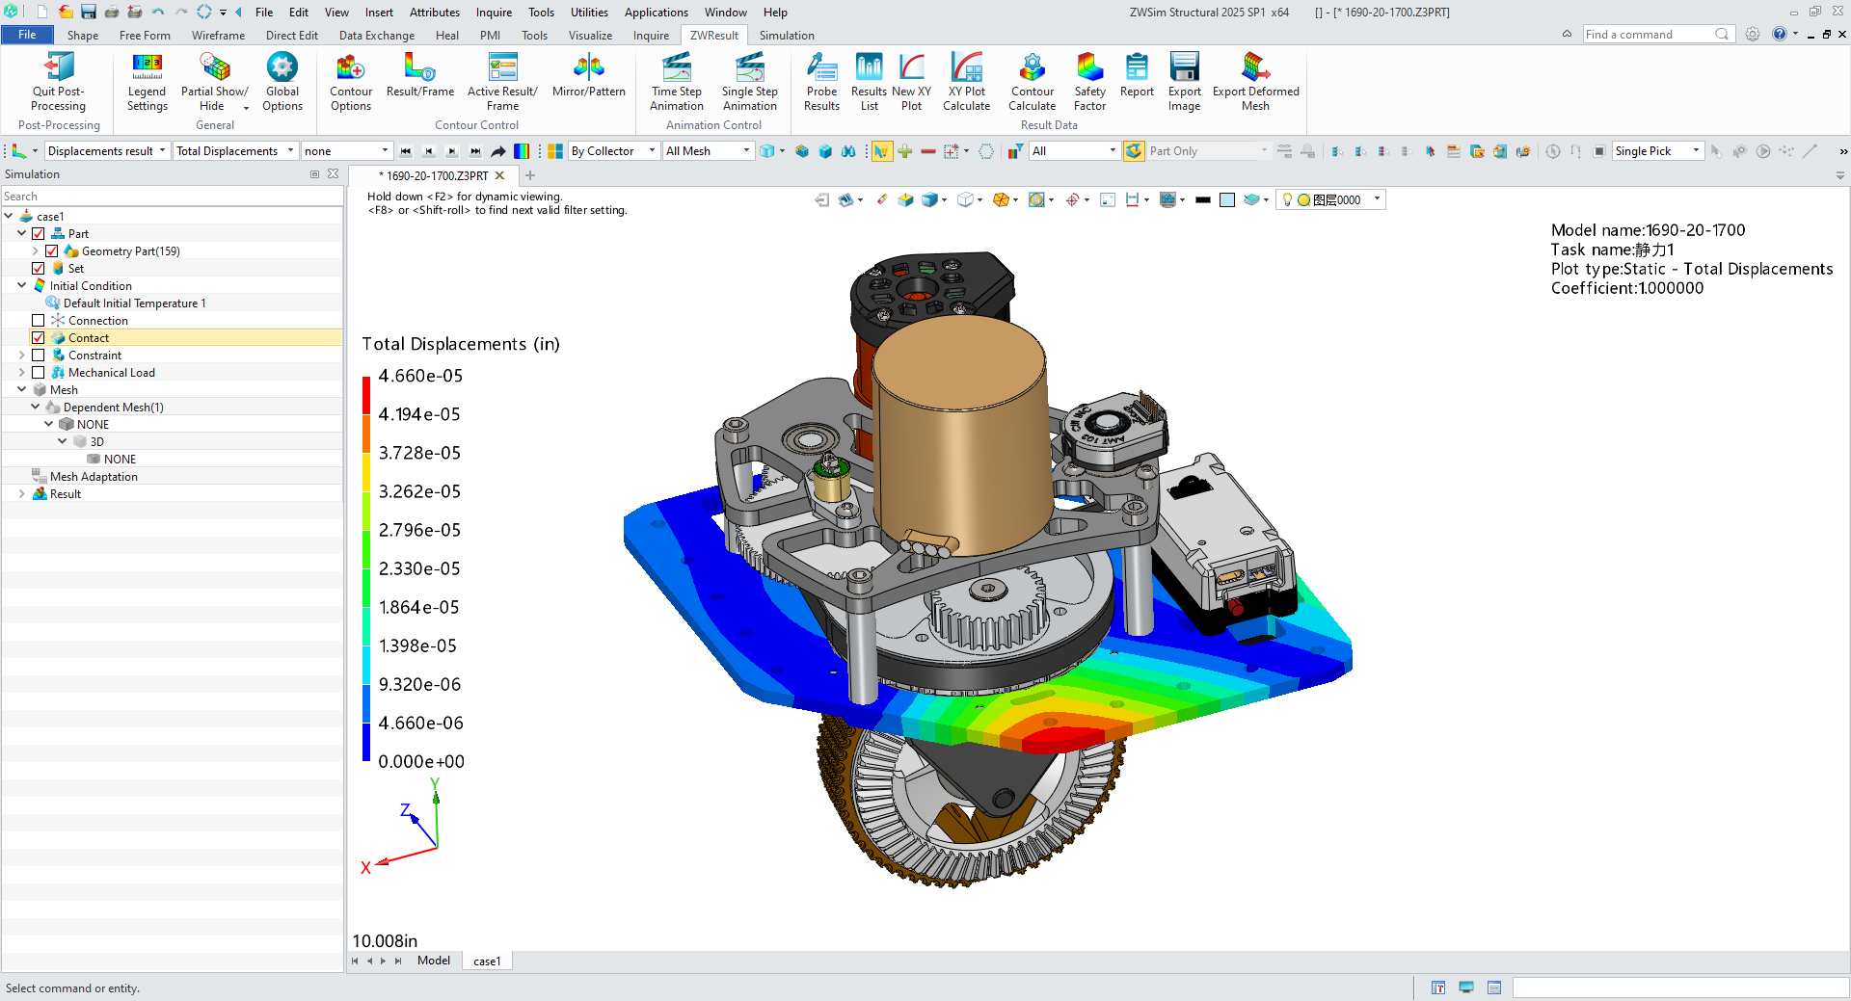
Task: Open Safety Factor tool
Action: (1089, 82)
